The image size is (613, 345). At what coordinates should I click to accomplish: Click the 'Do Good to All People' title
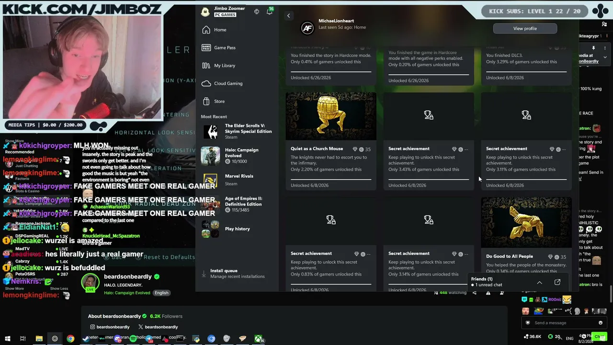pos(510,256)
